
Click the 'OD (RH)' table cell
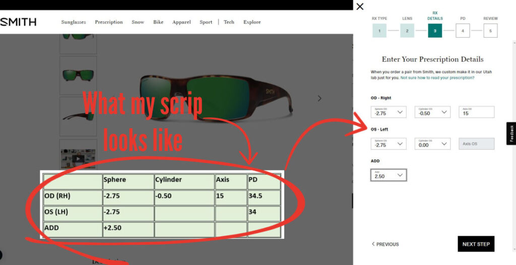(x=73, y=198)
